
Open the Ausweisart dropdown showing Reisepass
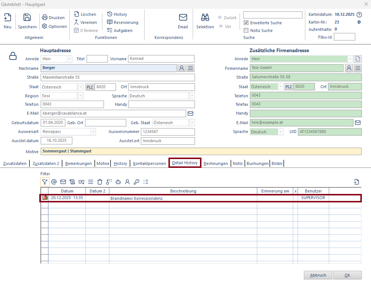[93, 132]
